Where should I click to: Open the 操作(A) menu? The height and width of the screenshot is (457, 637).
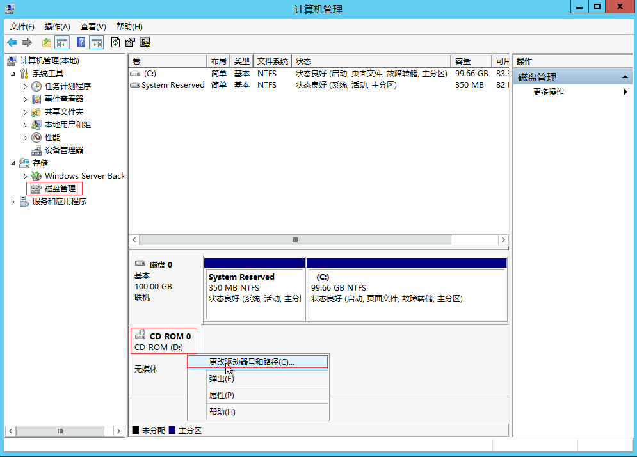click(57, 26)
